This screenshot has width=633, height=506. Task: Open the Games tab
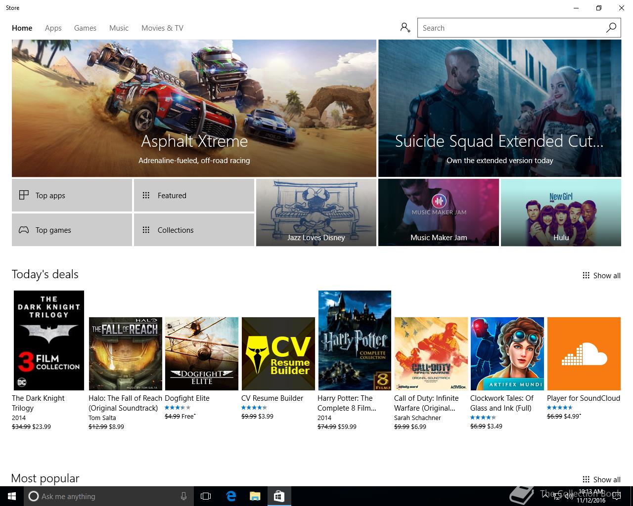click(x=85, y=28)
